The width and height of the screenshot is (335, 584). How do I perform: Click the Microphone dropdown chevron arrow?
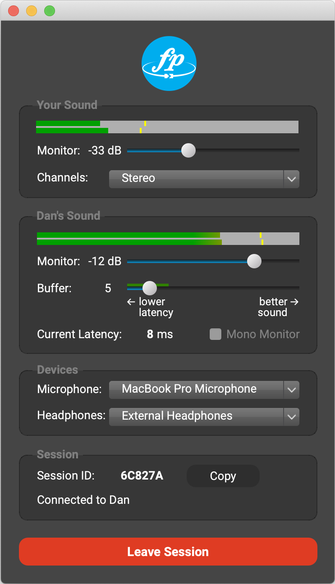(291, 389)
